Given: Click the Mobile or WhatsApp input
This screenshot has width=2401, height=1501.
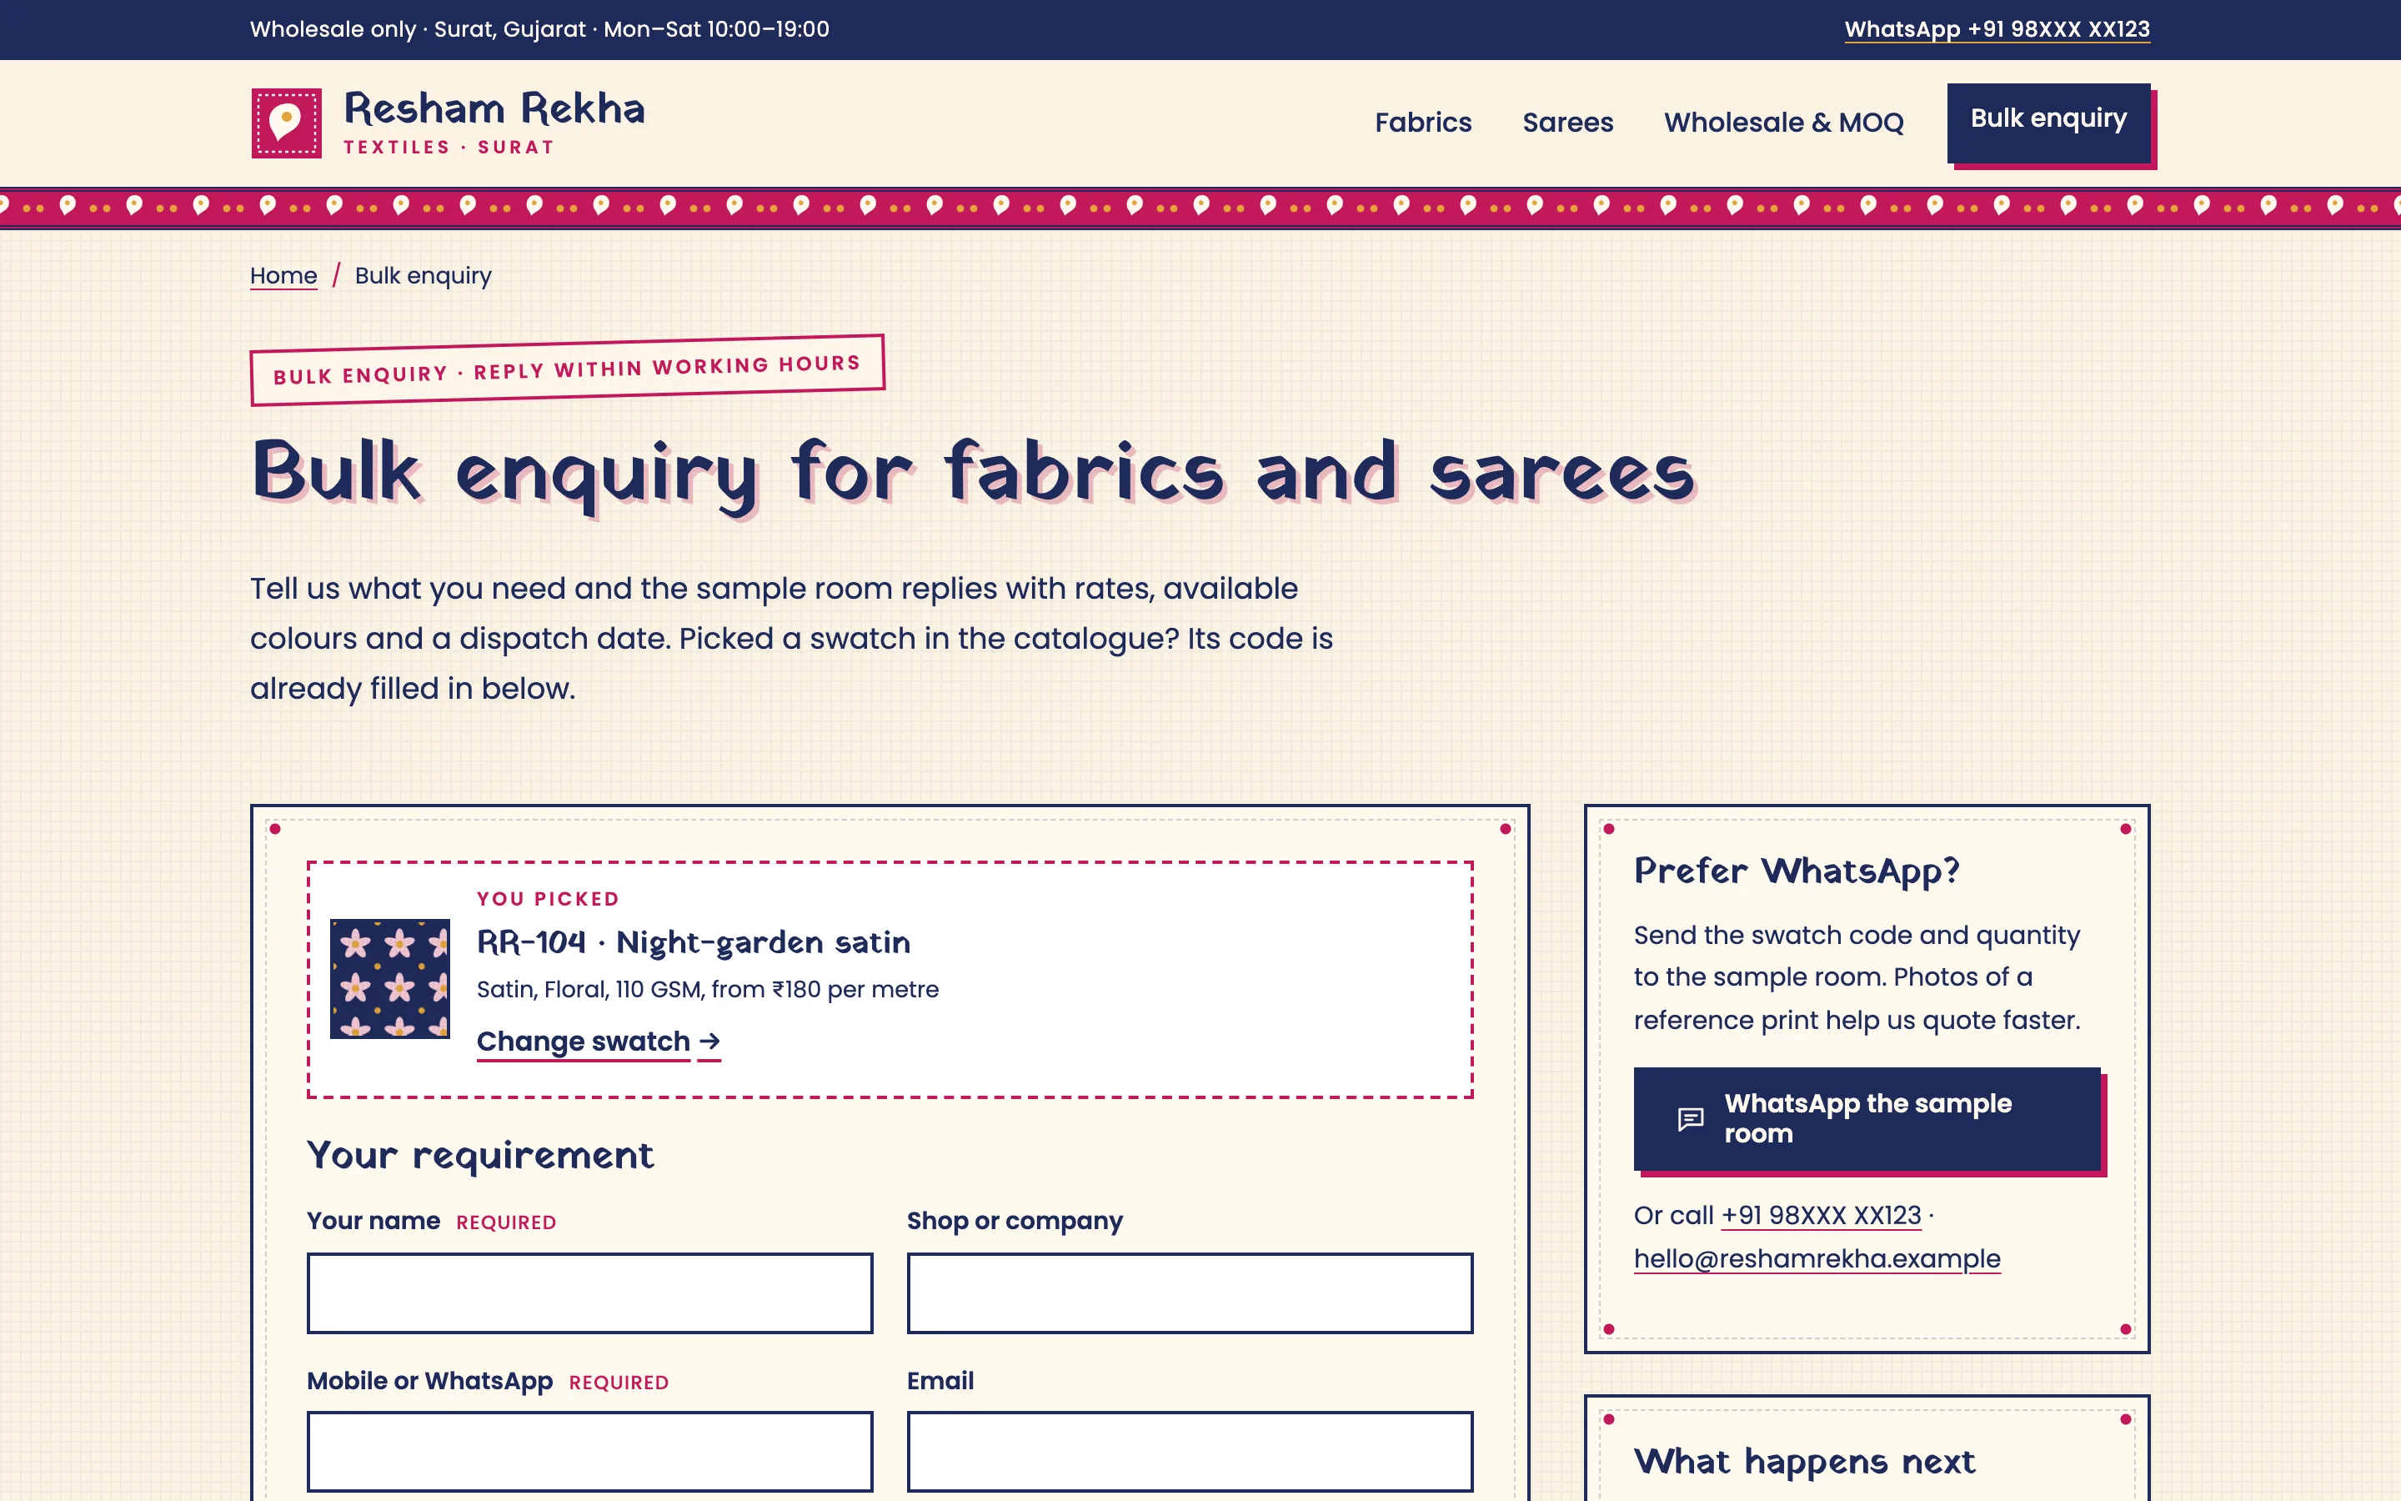Looking at the screenshot, I should pyautogui.click(x=590, y=1451).
